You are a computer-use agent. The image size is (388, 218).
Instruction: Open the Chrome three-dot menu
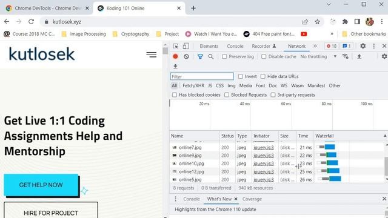pos(382,22)
